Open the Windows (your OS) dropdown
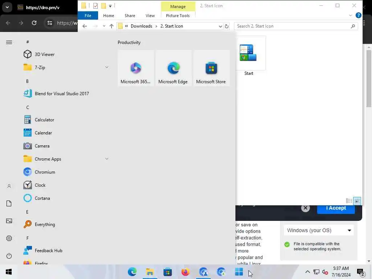 pos(319,230)
